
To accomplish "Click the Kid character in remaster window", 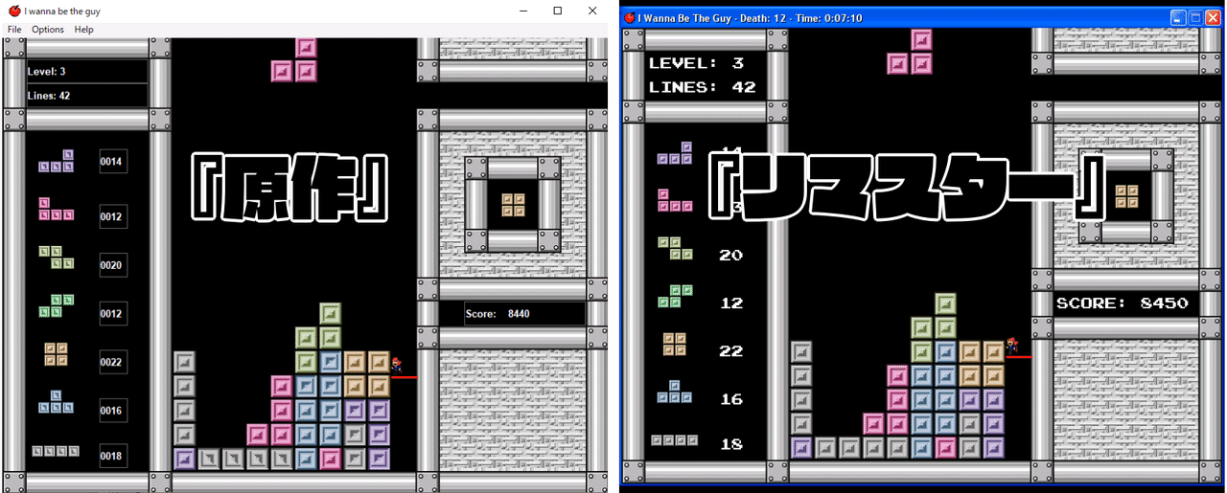I will pos(1012,345).
